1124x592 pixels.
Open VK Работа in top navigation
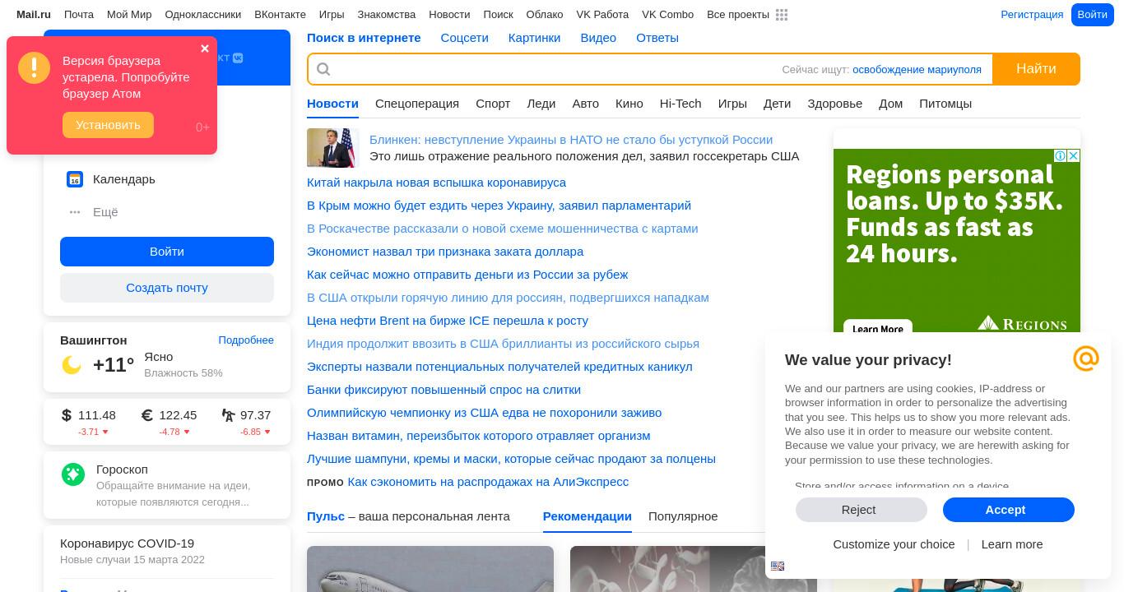[602, 15]
